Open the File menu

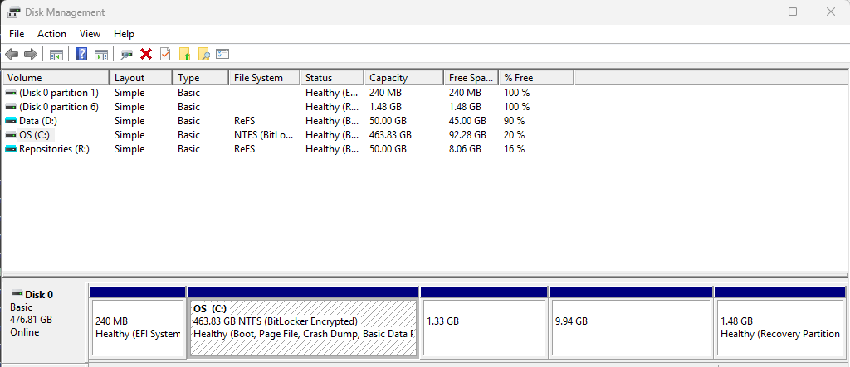(17, 34)
